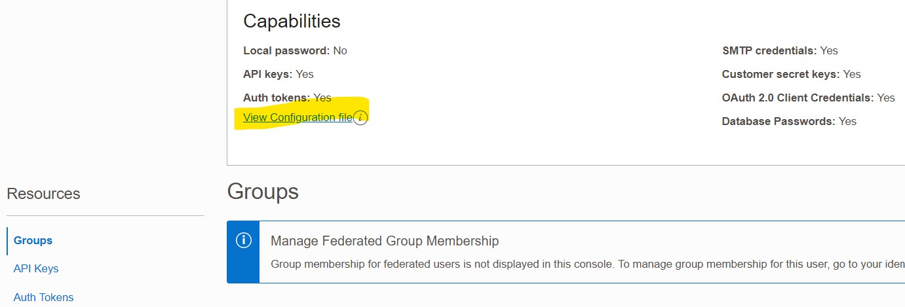Viewport: 905px width, 307px height.
Task: Click the Local password: No label
Action: pyautogui.click(x=295, y=50)
